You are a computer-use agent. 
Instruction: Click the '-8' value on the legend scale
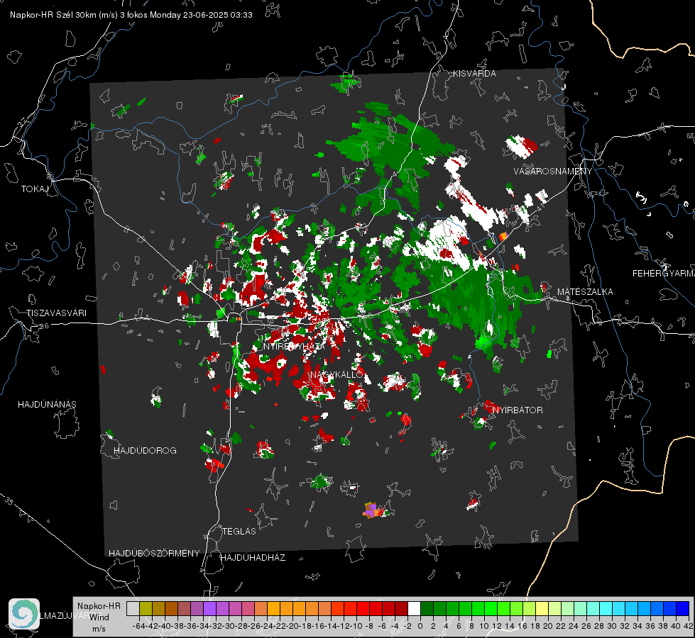pos(368,626)
